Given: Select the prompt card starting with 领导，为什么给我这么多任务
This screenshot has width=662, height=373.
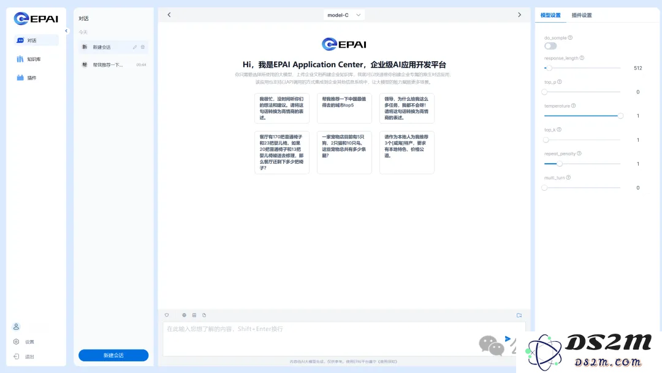Looking at the screenshot, I should pyautogui.click(x=406, y=108).
